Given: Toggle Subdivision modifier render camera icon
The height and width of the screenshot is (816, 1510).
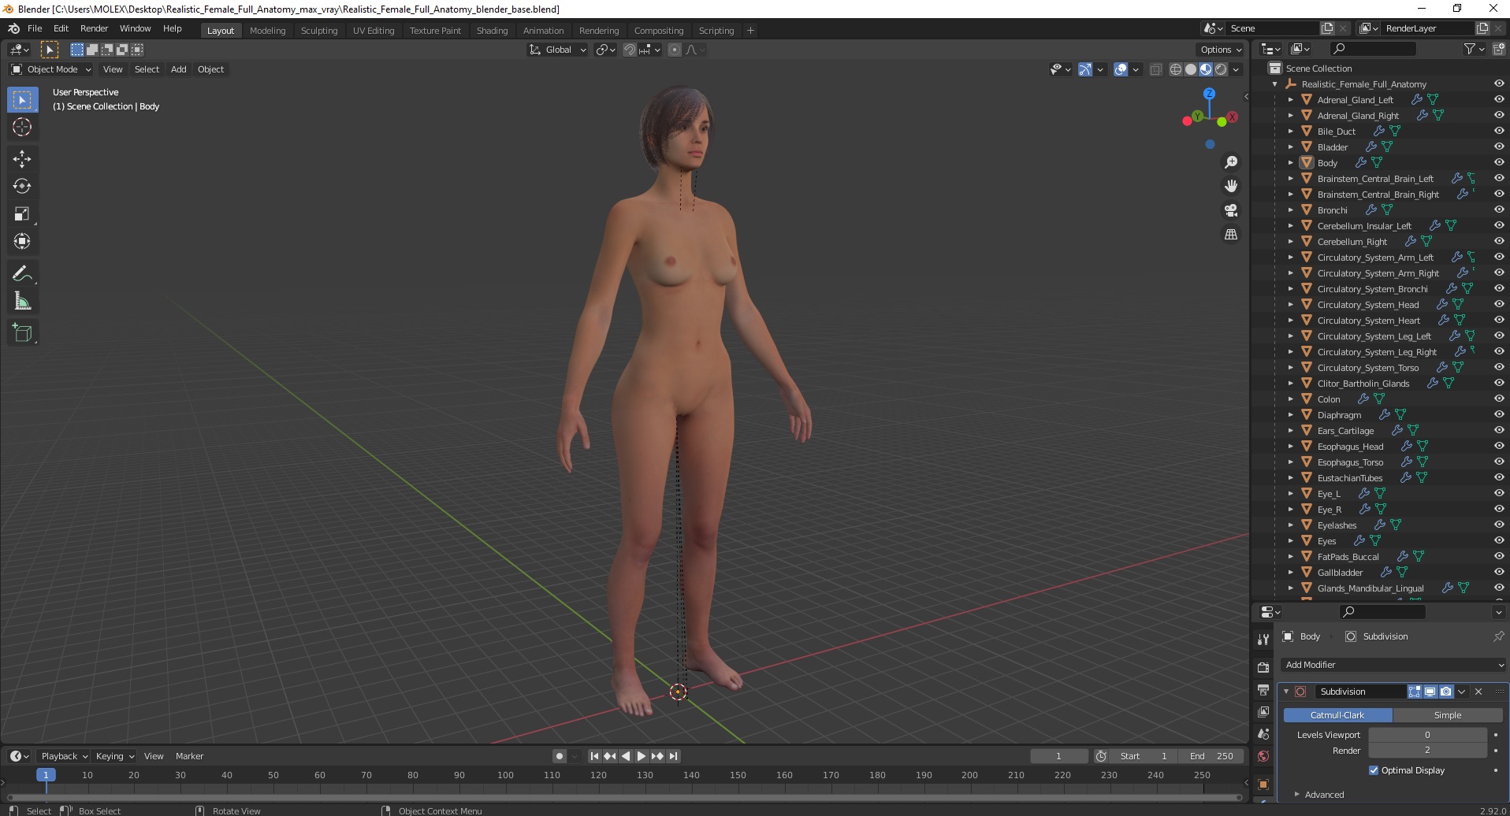Looking at the screenshot, I should coord(1446,692).
